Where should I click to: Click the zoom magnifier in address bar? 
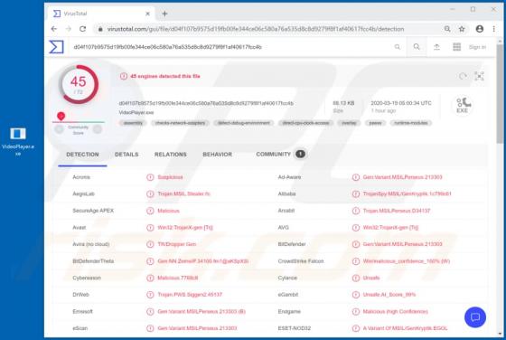click(x=447, y=29)
